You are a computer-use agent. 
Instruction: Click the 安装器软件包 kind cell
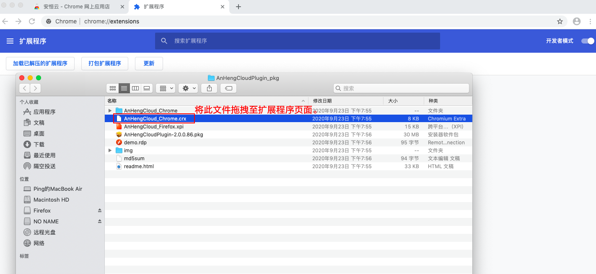443,134
